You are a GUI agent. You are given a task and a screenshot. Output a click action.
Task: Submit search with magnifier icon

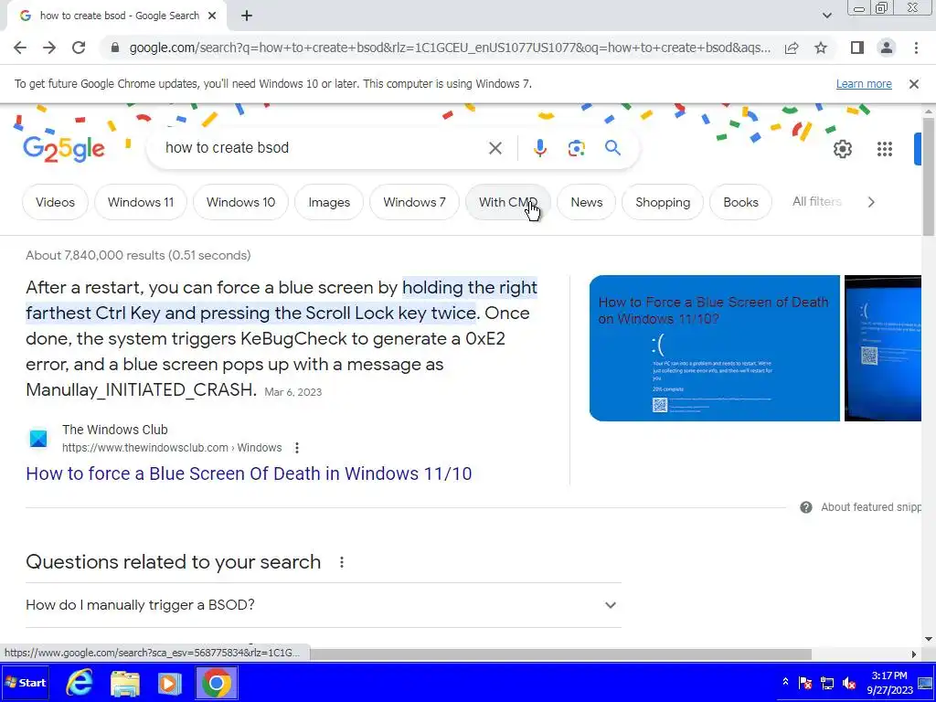tap(612, 148)
